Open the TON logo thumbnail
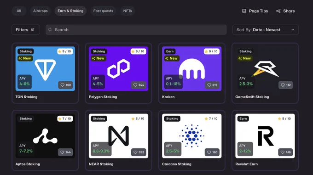This screenshot has height=175, width=313. click(x=45, y=70)
